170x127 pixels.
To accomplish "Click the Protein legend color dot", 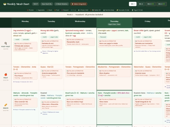I will coord(28,10).
